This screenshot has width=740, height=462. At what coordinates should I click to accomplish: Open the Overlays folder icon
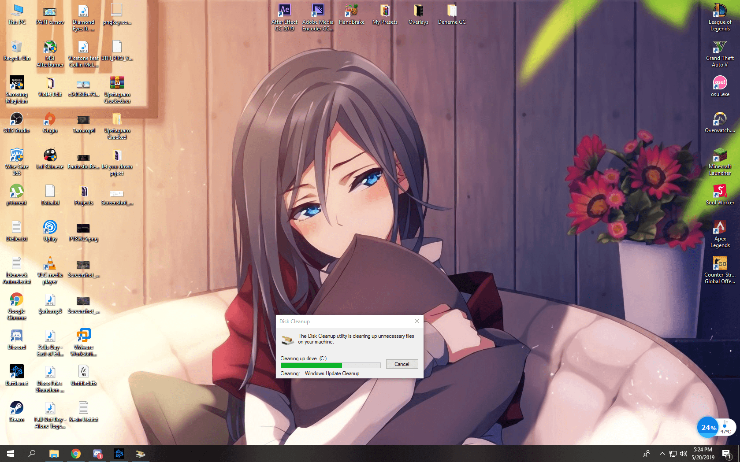[x=418, y=15]
